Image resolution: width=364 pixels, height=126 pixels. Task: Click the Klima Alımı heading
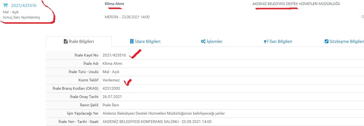[x=115, y=4]
